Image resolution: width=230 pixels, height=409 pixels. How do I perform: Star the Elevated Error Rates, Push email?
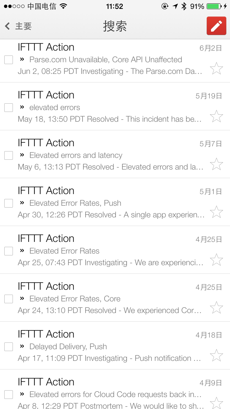[x=216, y=212]
